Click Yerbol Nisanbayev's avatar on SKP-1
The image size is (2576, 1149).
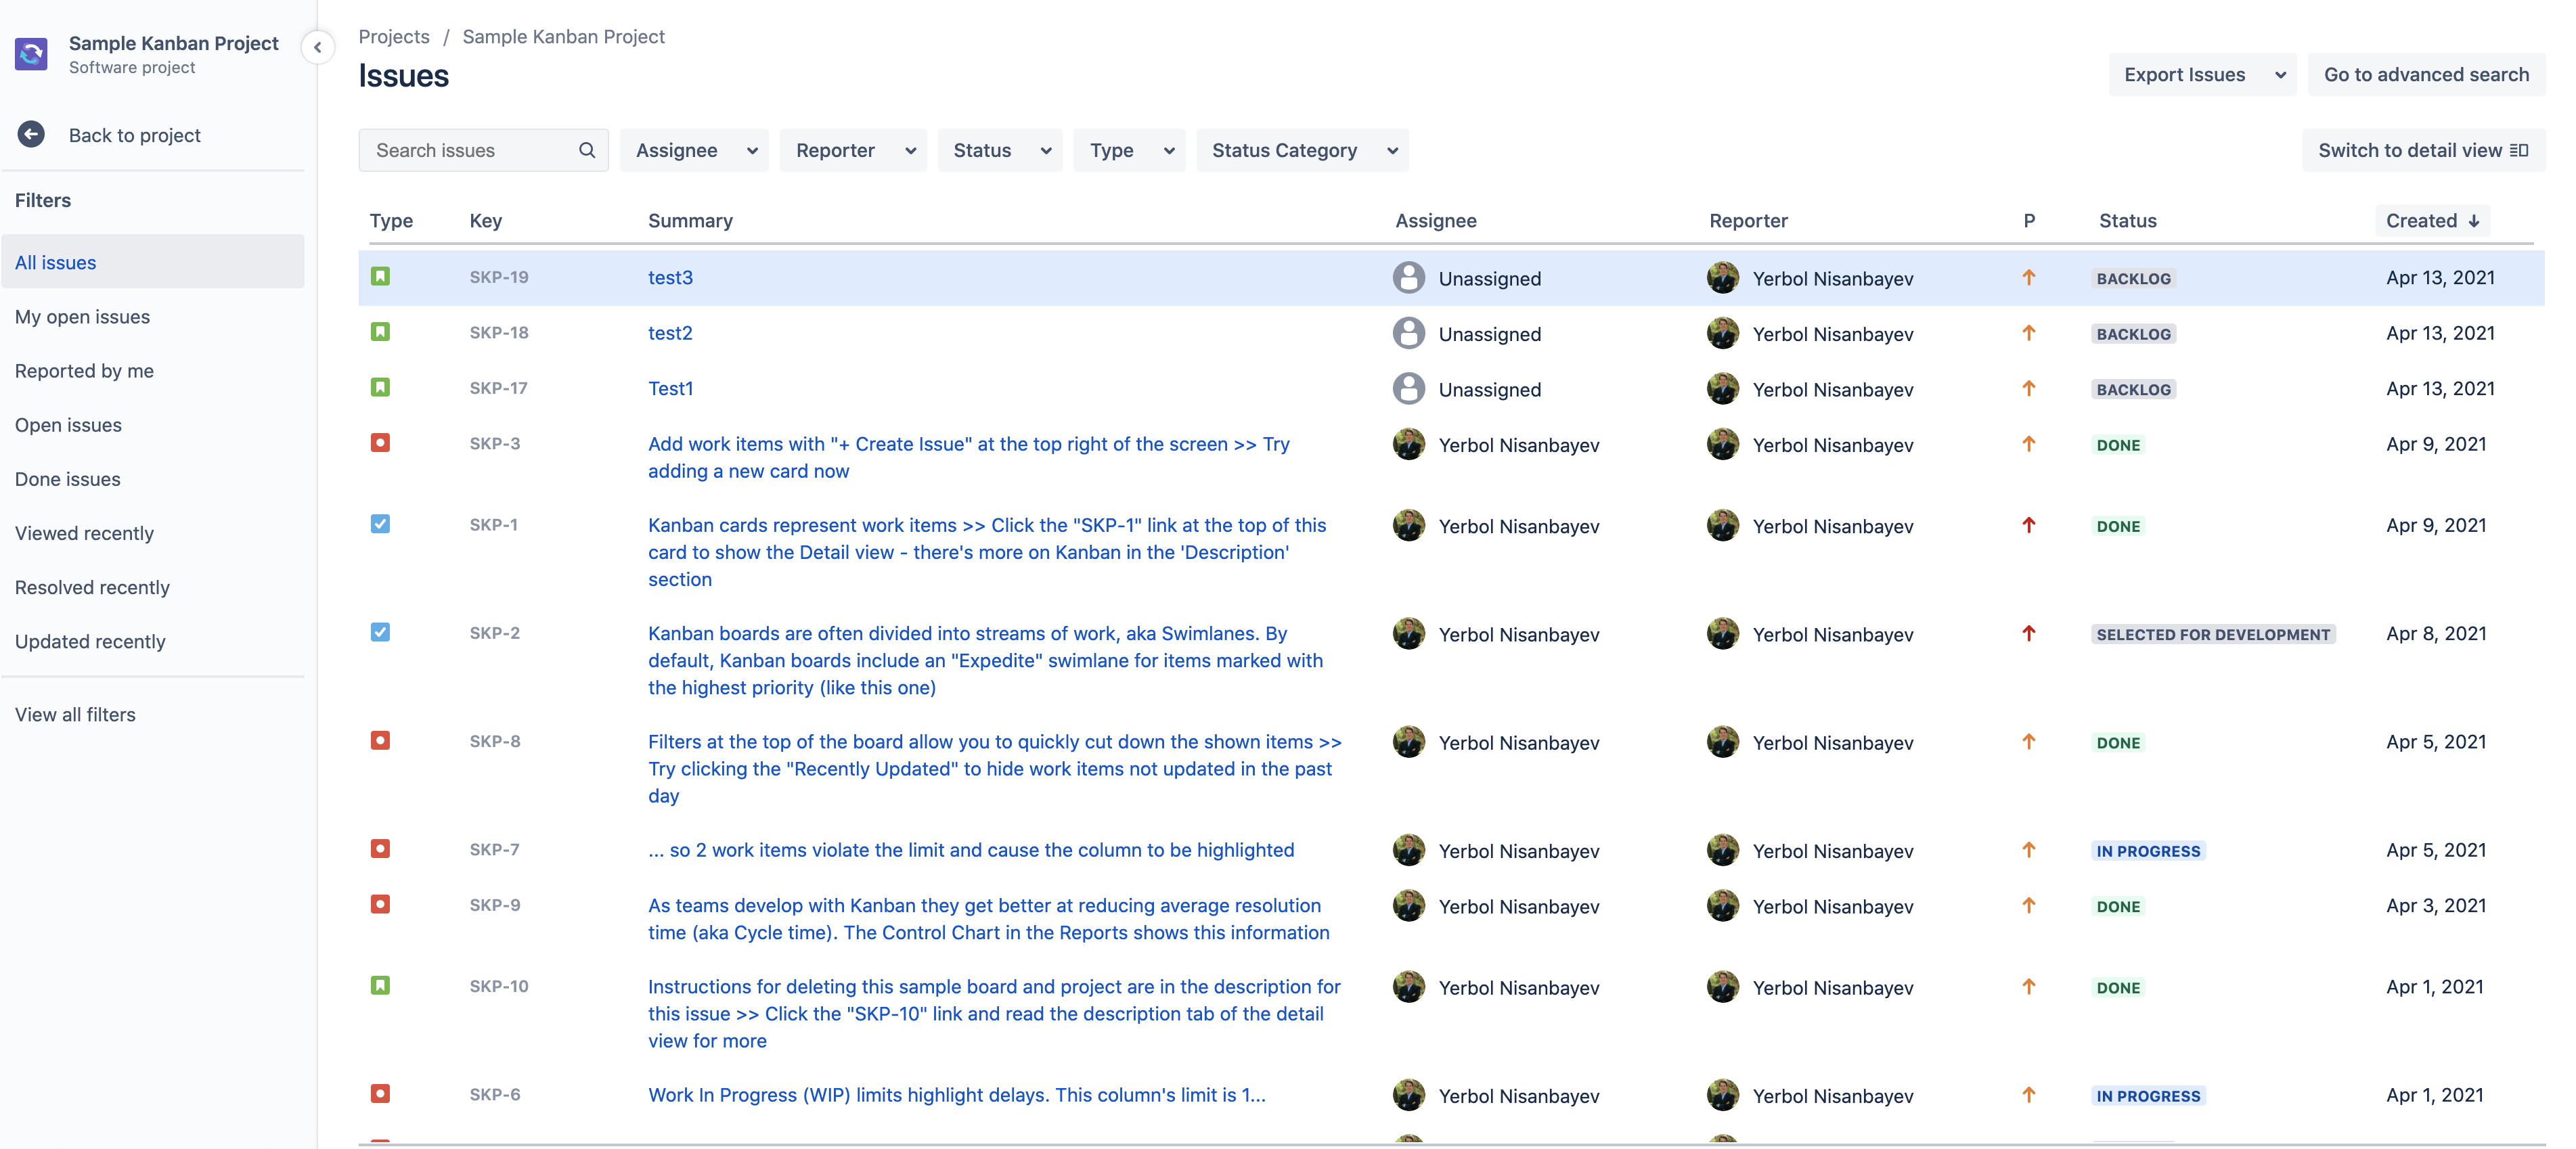tap(1410, 526)
